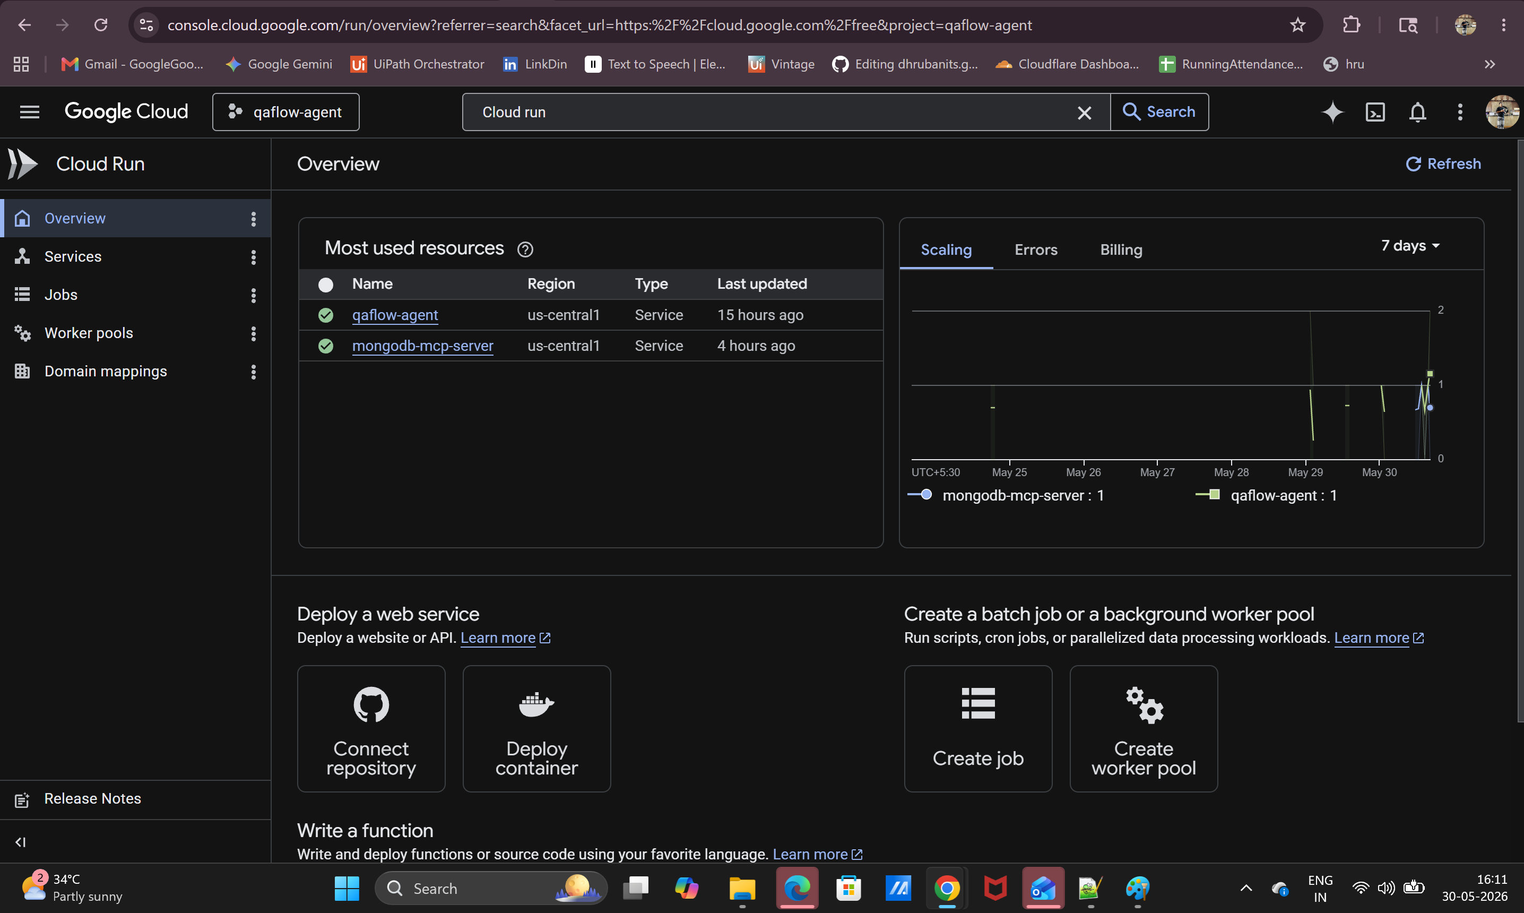
Task: Open the Domain mappings three-dot menu
Action: [254, 371]
